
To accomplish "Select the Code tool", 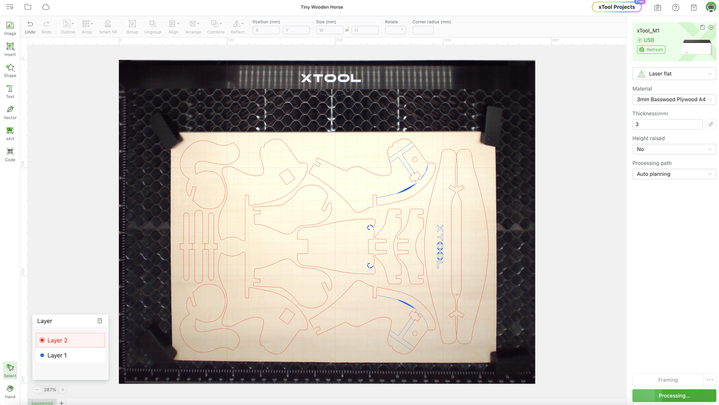I will coord(10,154).
